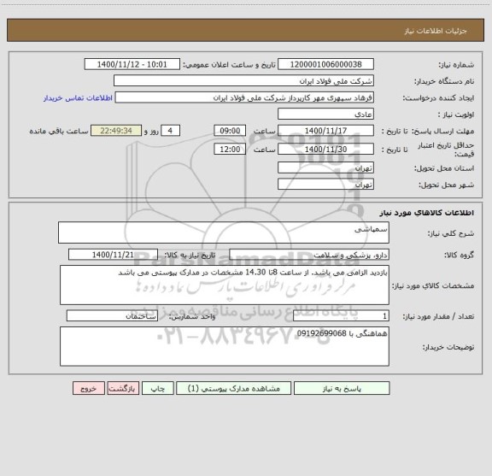Click the buyer notes box with 09192699068
The width and height of the screenshot is (492, 476).
click(225, 347)
